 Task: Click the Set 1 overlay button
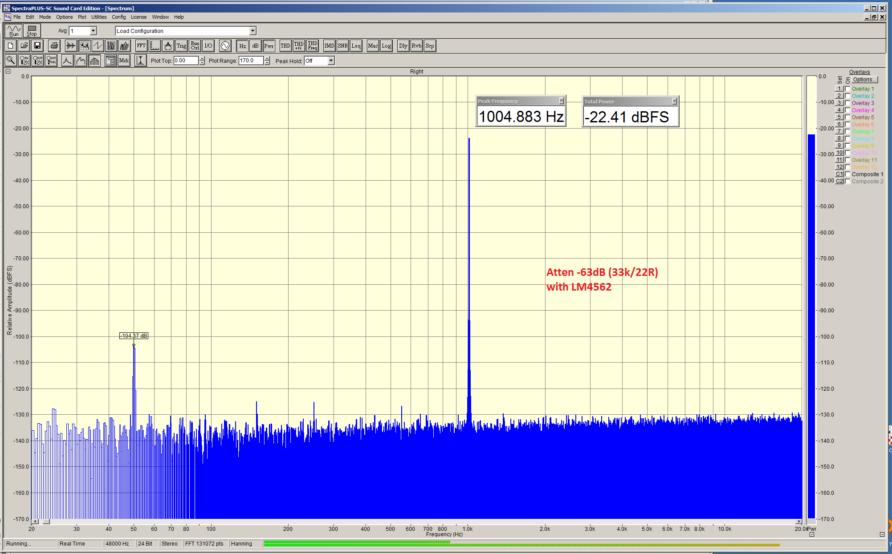click(839, 89)
